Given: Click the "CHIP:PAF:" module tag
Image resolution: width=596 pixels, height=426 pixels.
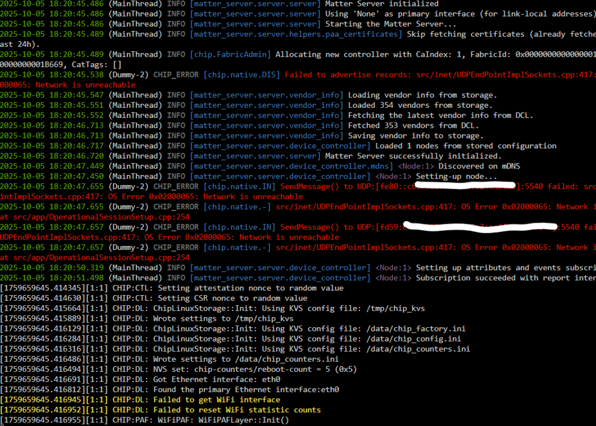Looking at the screenshot, I should pos(133,420).
